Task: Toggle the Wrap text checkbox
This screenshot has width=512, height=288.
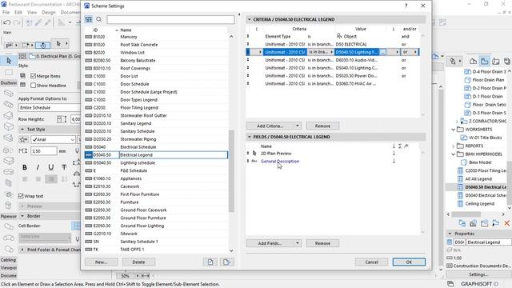Action: click(x=21, y=196)
